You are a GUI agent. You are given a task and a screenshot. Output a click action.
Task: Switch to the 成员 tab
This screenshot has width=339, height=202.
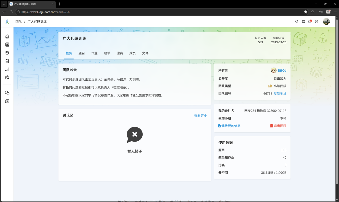[132, 53]
